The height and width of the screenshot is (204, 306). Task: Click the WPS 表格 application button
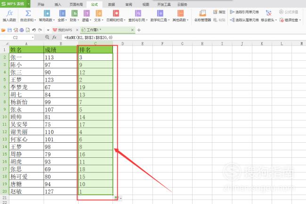coord(13,4)
